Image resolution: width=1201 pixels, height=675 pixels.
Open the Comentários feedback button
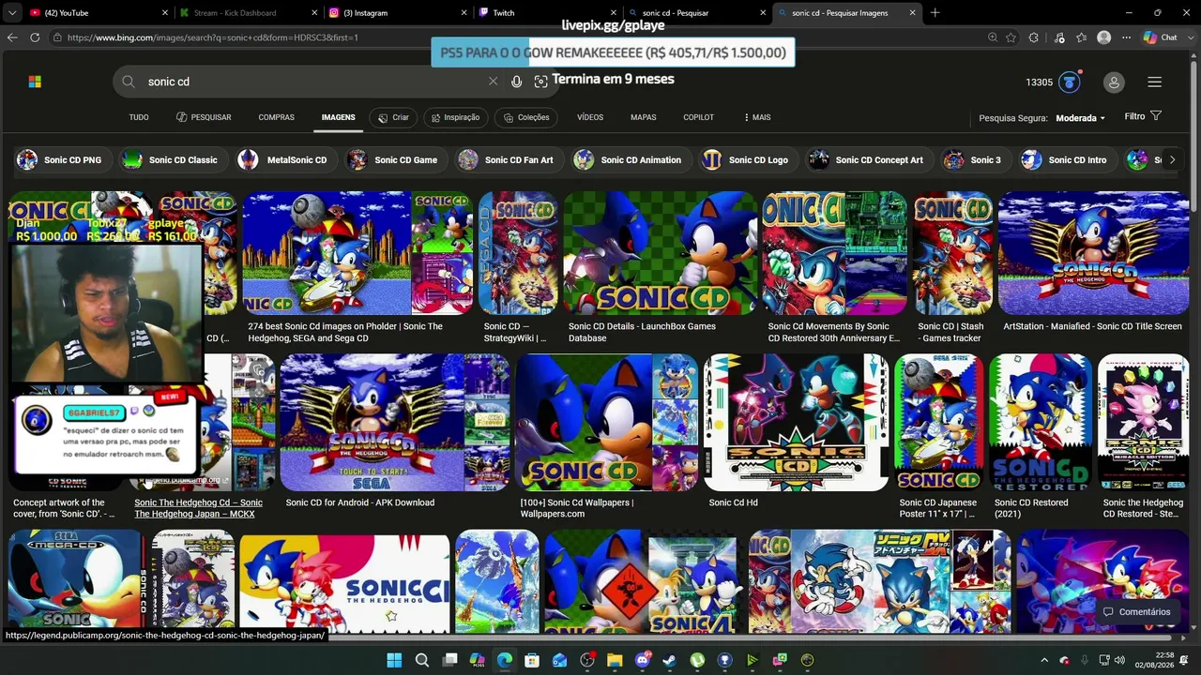[1136, 612]
